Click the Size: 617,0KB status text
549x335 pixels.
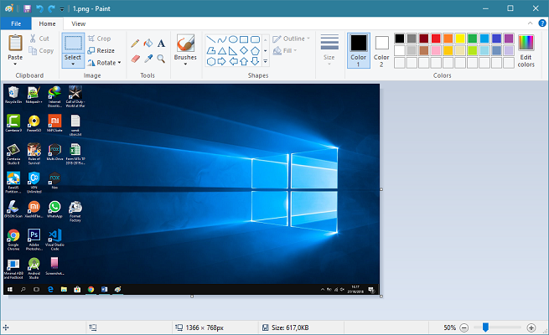pyautogui.click(x=290, y=327)
